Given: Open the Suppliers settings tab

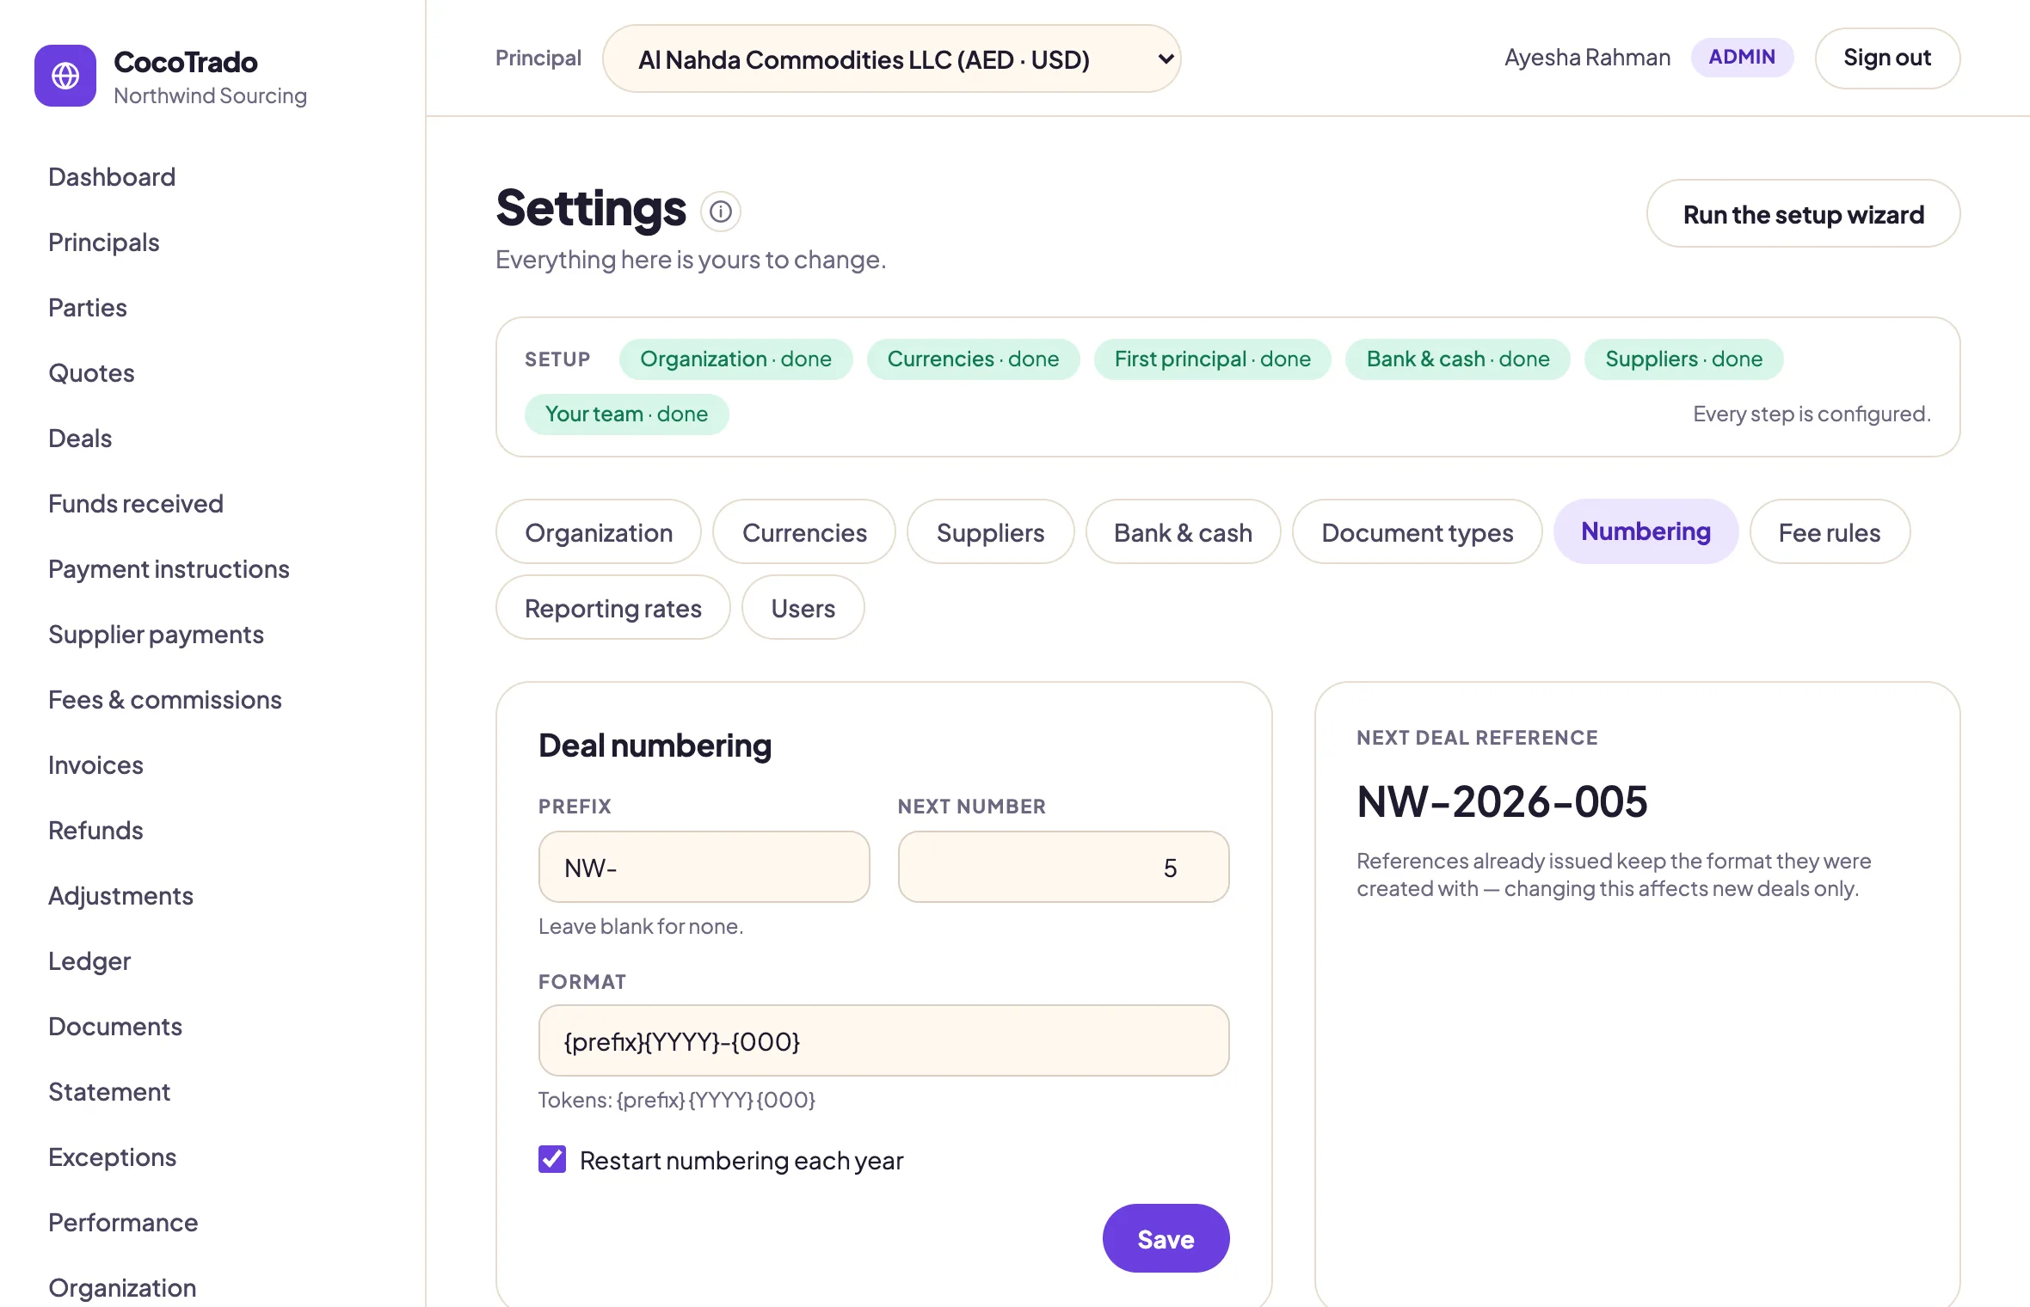Looking at the screenshot, I should coord(990,532).
